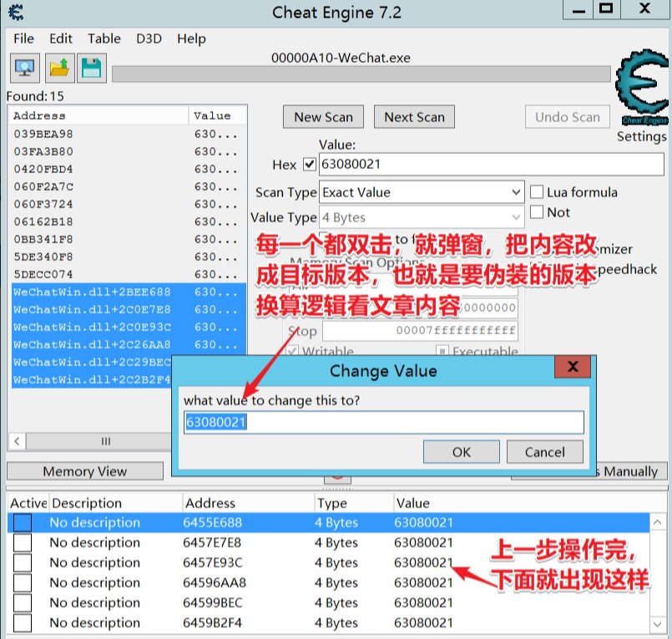The width and height of the screenshot is (672, 639).
Task: Click the Open Process computer icon
Action: 24,68
